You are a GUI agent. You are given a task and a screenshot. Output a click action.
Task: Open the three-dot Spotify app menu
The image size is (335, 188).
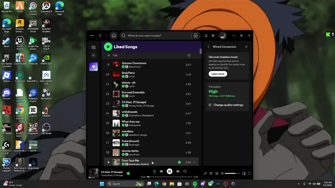(x=92, y=36)
